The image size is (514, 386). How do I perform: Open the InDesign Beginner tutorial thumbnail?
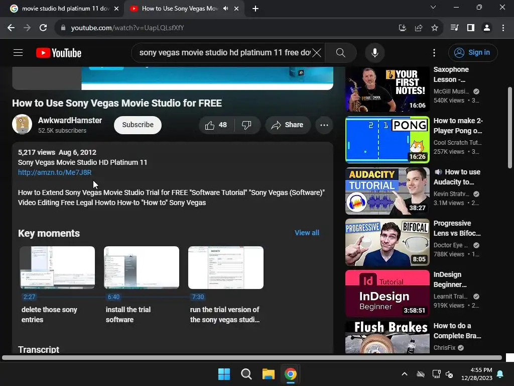tap(387, 294)
